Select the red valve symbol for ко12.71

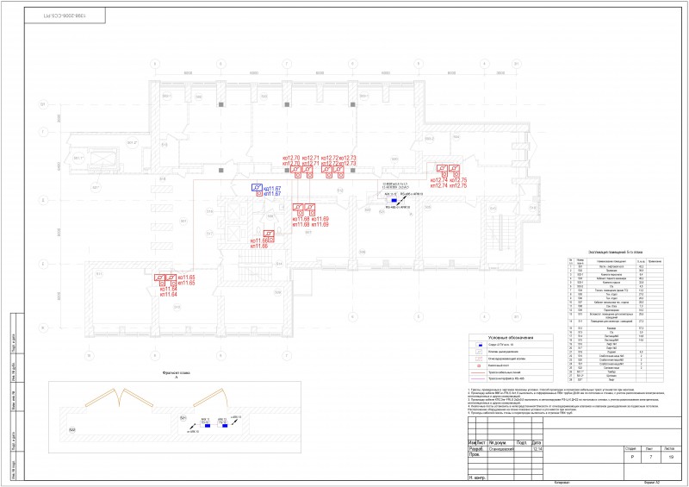pos(307,169)
